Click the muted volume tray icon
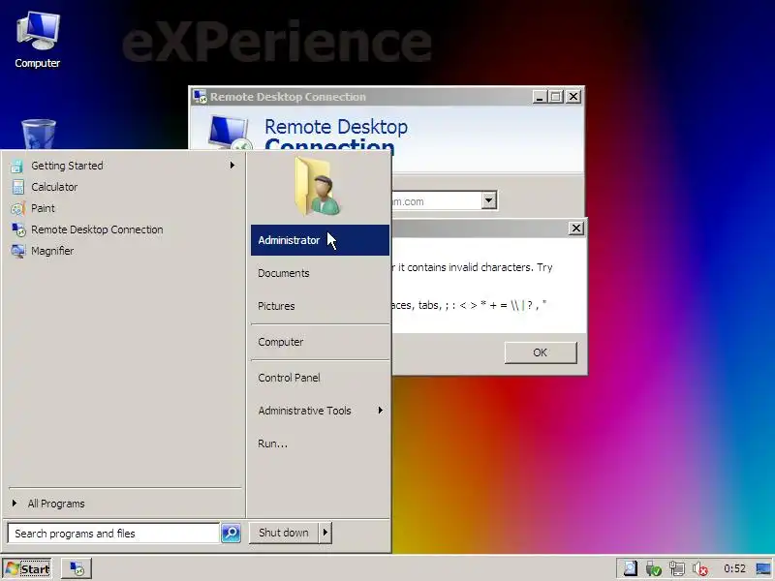 click(699, 568)
